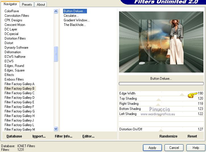Open the About tab
This screenshot has width=206, height=152.
[41, 5]
